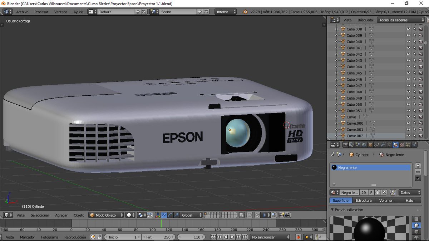
Task: Toggle the 3D manipulator widget icon
Action: 158,215
